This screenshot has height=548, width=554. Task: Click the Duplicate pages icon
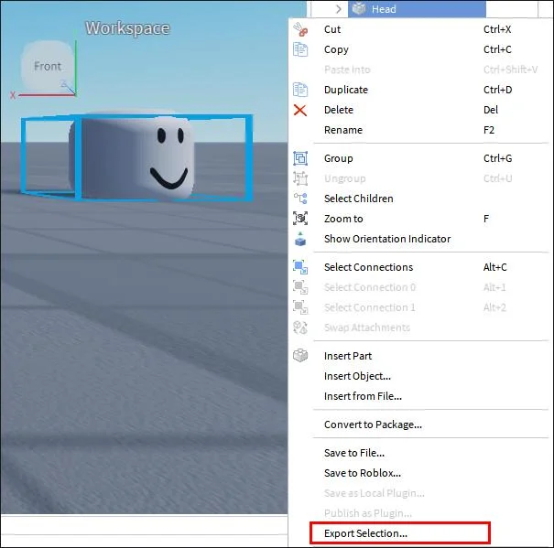click(x=300, y=90)
